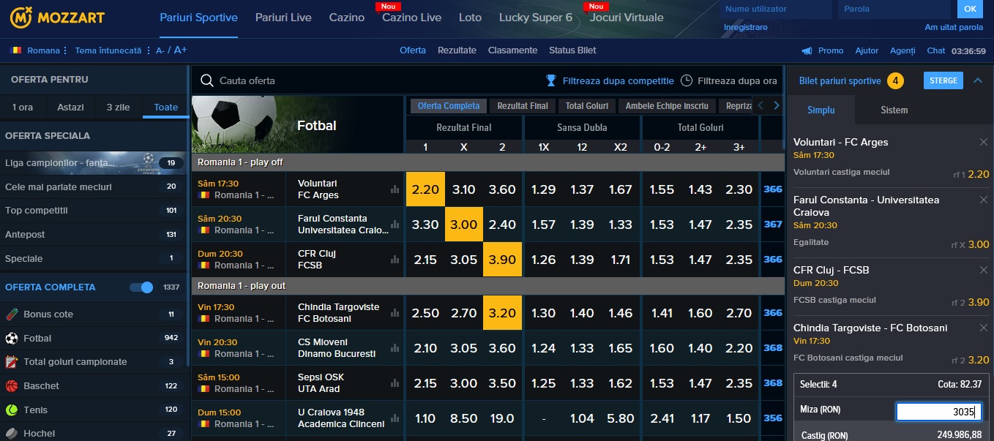
Task: Select odds 8.50 draw U Craiova 1948
Action: point(463,418)
